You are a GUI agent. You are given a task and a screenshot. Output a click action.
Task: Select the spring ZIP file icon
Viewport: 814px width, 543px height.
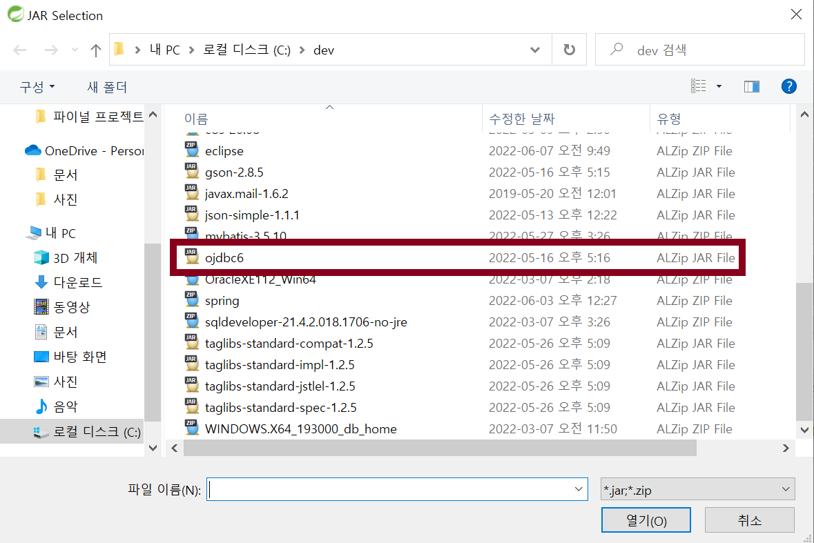(191, 299)
